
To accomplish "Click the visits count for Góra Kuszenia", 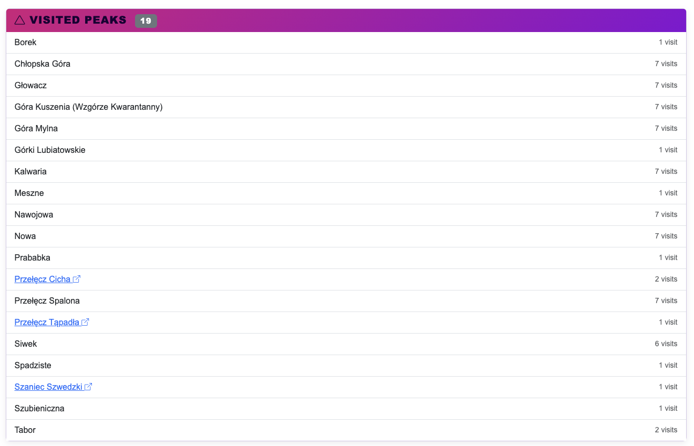I will (x=666, y=107).
